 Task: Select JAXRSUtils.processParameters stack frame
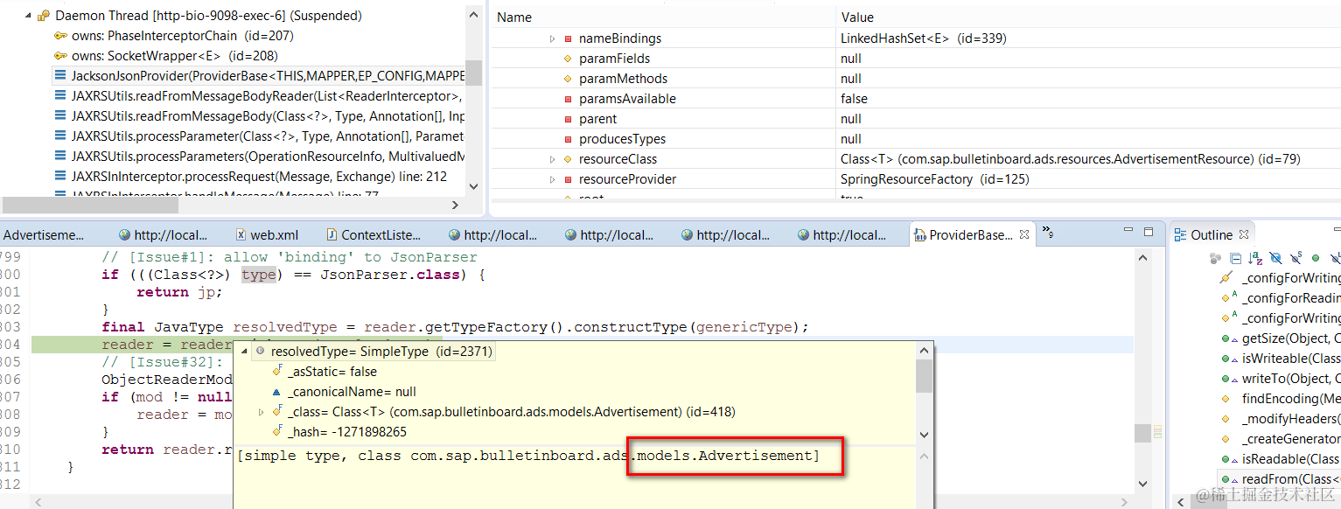click(259, 157)
